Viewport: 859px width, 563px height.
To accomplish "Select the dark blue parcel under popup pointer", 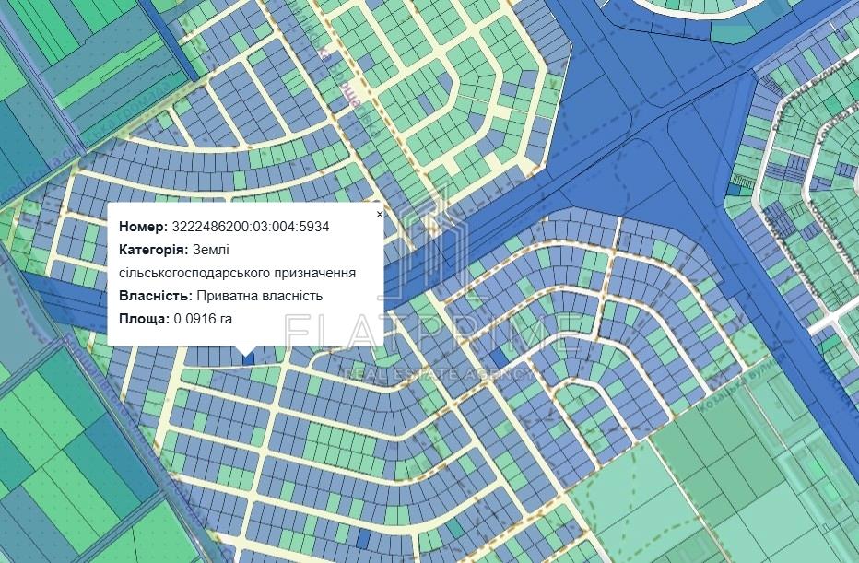I will pyautogui.click(x=245, y=358).
